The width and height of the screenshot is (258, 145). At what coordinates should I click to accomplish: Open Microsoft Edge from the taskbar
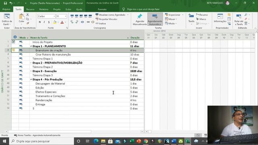click(96, 141)
